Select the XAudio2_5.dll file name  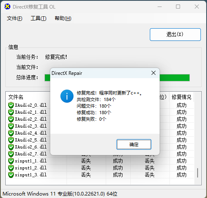(31, 140)
